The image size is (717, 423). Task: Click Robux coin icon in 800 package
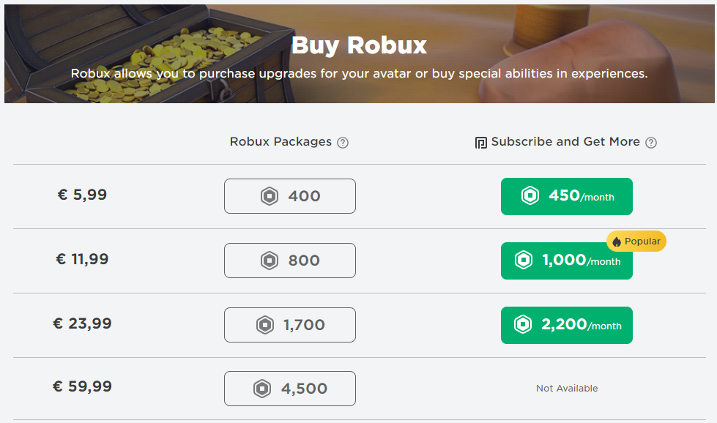point(270,261)
